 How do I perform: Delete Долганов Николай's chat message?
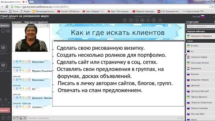coord(14,97)
